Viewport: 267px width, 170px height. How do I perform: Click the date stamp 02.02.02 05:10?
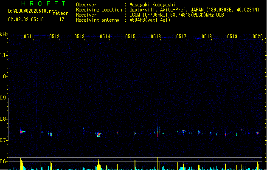click(26, 20)
